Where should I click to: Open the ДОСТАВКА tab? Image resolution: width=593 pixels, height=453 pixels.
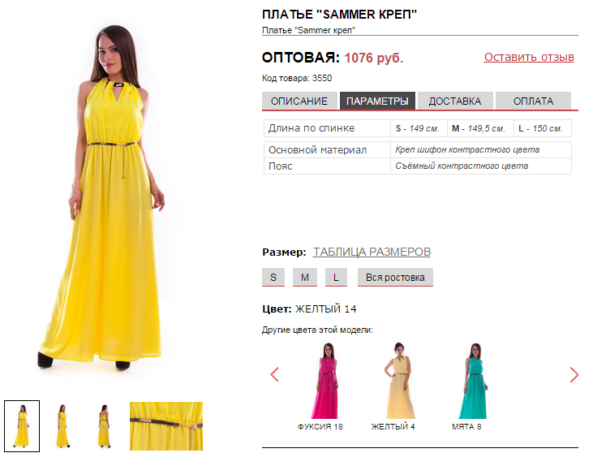point(455,101)
